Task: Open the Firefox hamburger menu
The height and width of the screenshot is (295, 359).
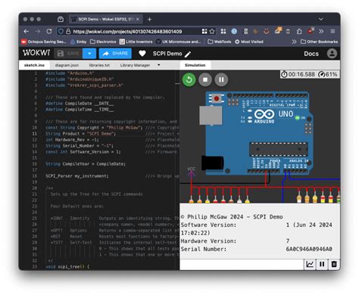Action: pos(332,31)
